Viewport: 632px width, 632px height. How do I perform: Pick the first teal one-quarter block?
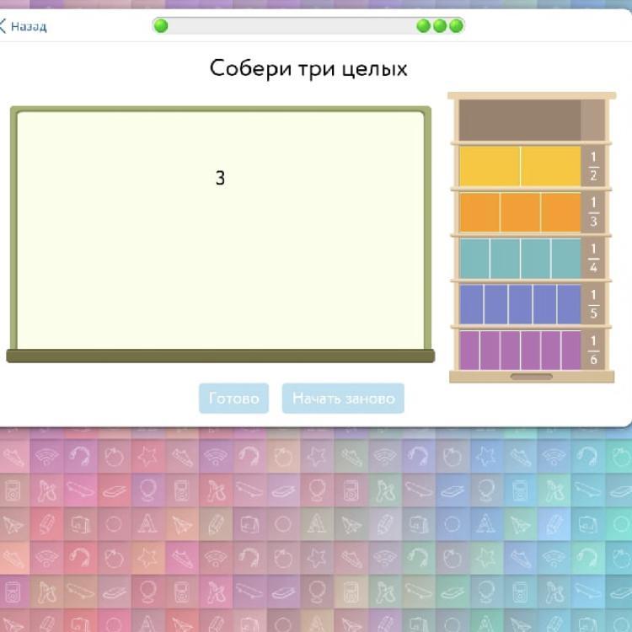474,259
